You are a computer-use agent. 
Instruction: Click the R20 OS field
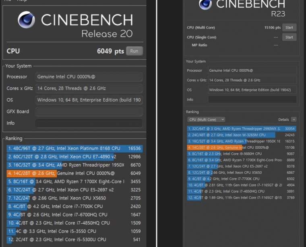pos(89,100)
